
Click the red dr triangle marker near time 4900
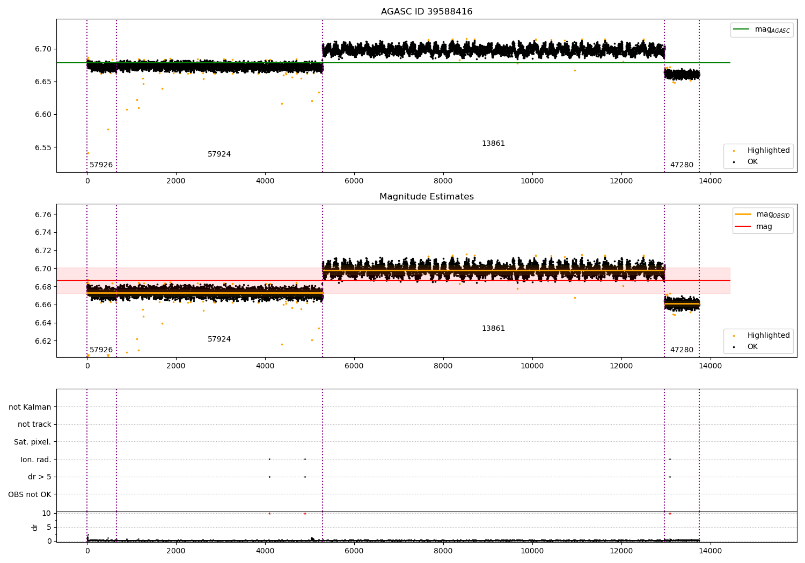pos(305,514)
